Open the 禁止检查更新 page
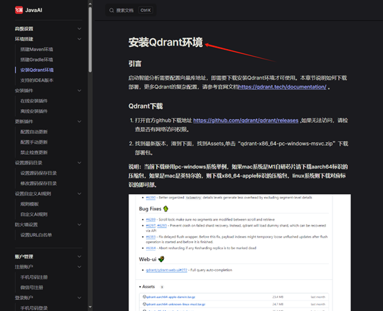 [x=34, y=153]
